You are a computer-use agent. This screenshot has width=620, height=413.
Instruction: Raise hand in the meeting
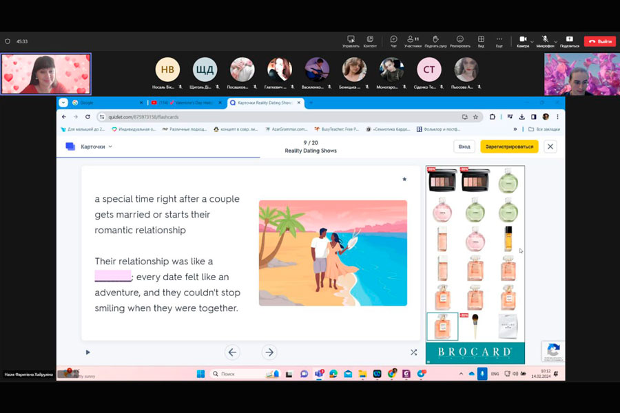click(x=435, y=41)
